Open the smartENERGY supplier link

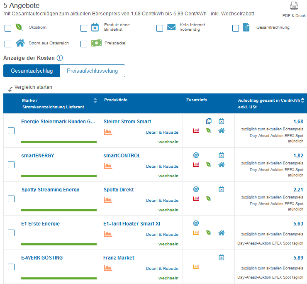click(38, 156)
